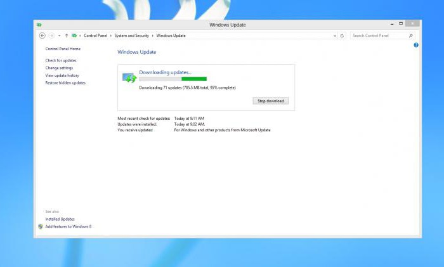The height and width of the screenshot is (267, 444).
Task: Open Help with the blue question icon
Action: click(416, 45)
